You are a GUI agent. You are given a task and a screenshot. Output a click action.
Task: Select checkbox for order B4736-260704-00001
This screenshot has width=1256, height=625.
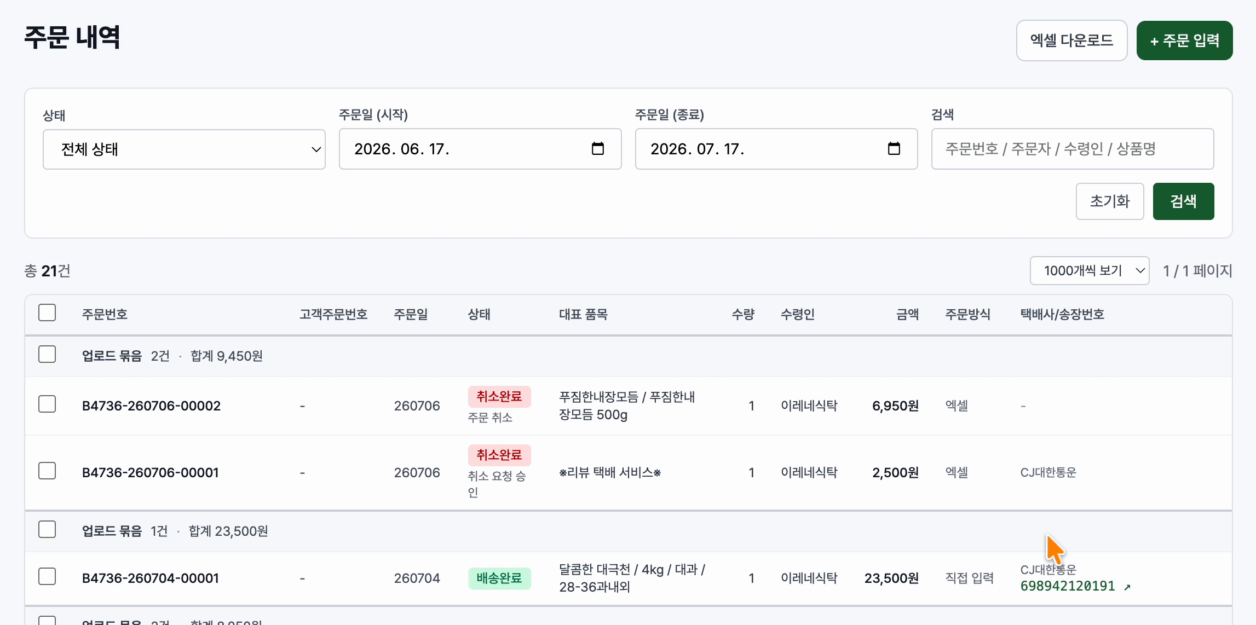pos(47,576)
